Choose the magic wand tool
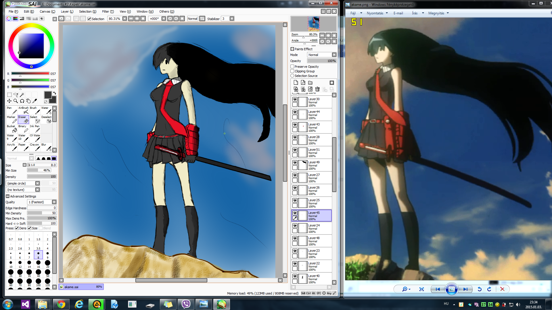552x310 pixels. pos(22,95)
